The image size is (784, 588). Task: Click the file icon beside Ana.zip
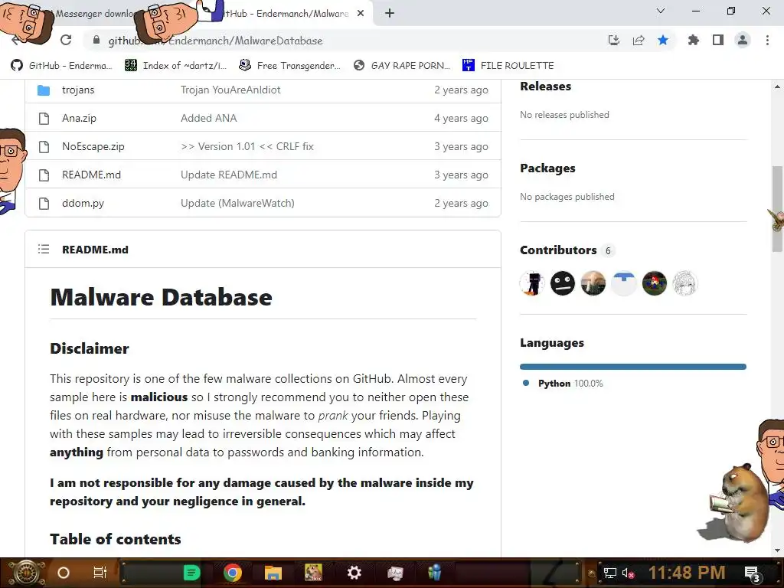(44, 119)
